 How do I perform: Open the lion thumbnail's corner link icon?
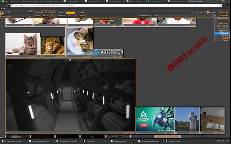click(42, 56)
